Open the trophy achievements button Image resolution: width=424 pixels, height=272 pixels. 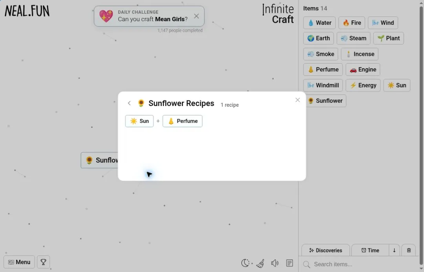43,262
